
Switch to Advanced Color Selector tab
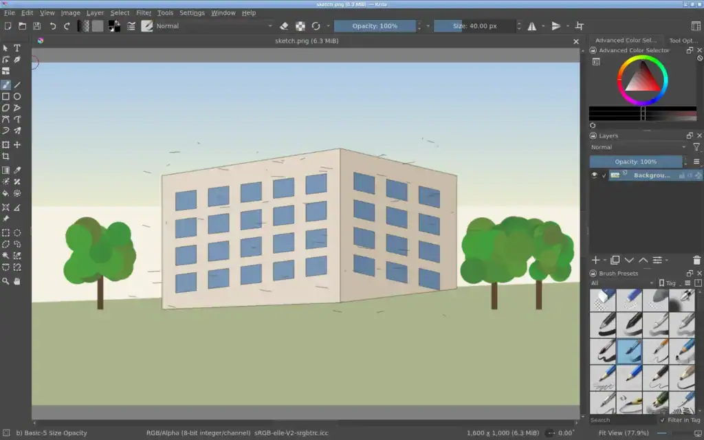click(626, 41)
